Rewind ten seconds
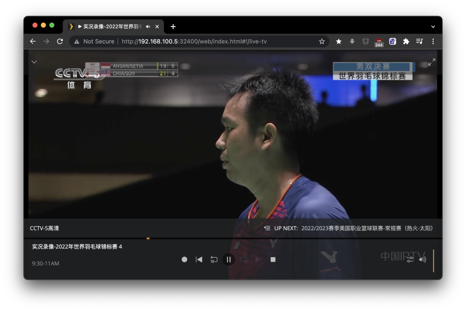Image resolution: width=466 pixels, height=311 pixels. pyautogui.click(x=214, y=260)
